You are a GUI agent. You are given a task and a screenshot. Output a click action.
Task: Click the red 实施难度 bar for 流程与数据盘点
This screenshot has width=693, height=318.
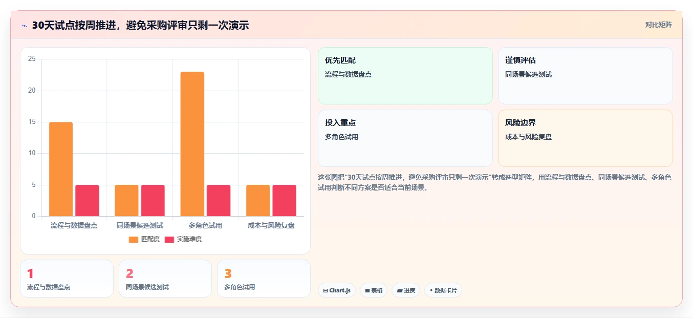[87, 200]
